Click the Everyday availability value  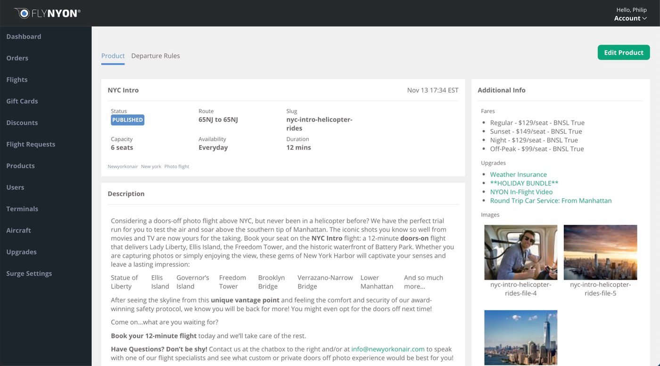pyautogui.click(x=213, y=147)
